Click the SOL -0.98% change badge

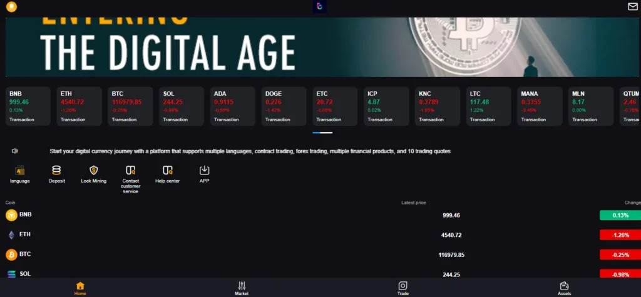click(620, 274)
